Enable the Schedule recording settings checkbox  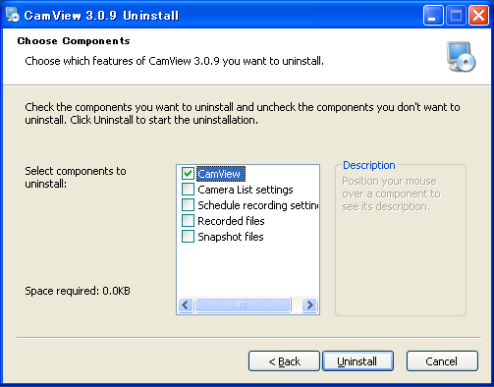pyautogui.click(x=188, y=205)
